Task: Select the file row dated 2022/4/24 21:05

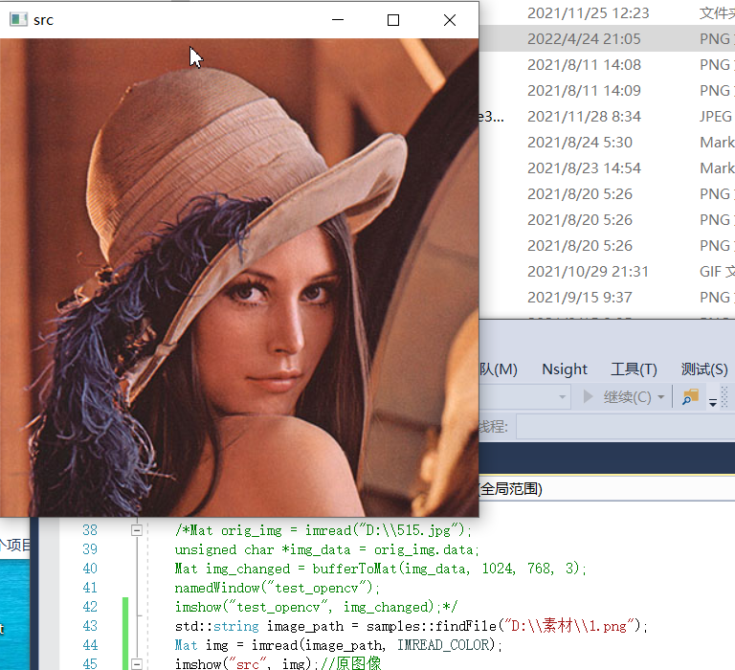Action: coord(607,38)
